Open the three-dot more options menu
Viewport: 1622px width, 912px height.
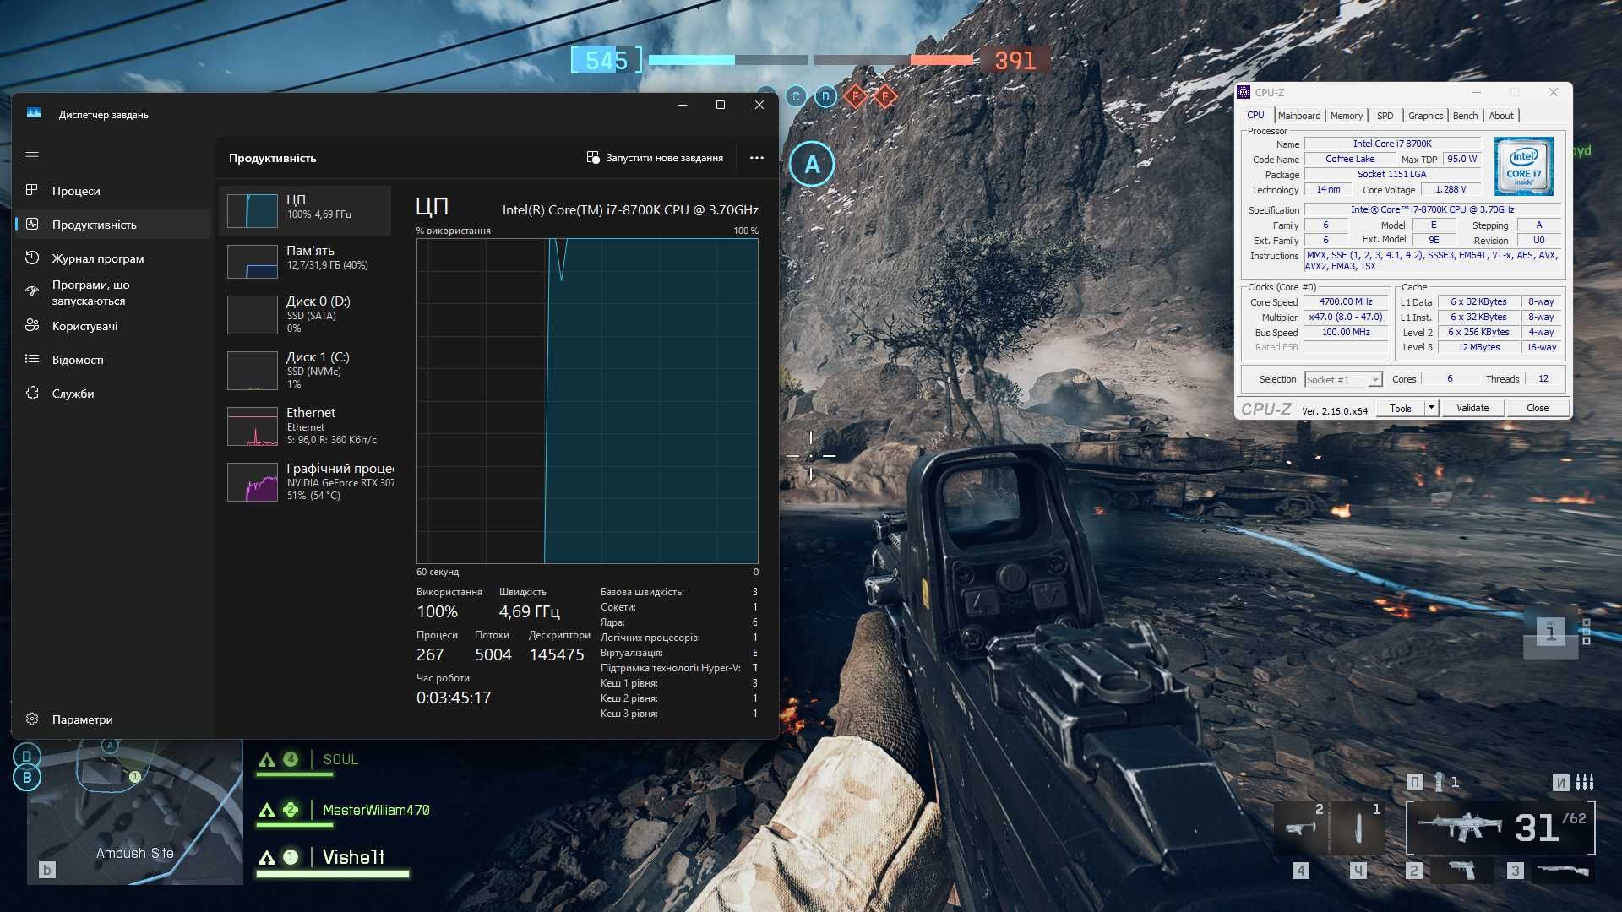coord(756,158)
